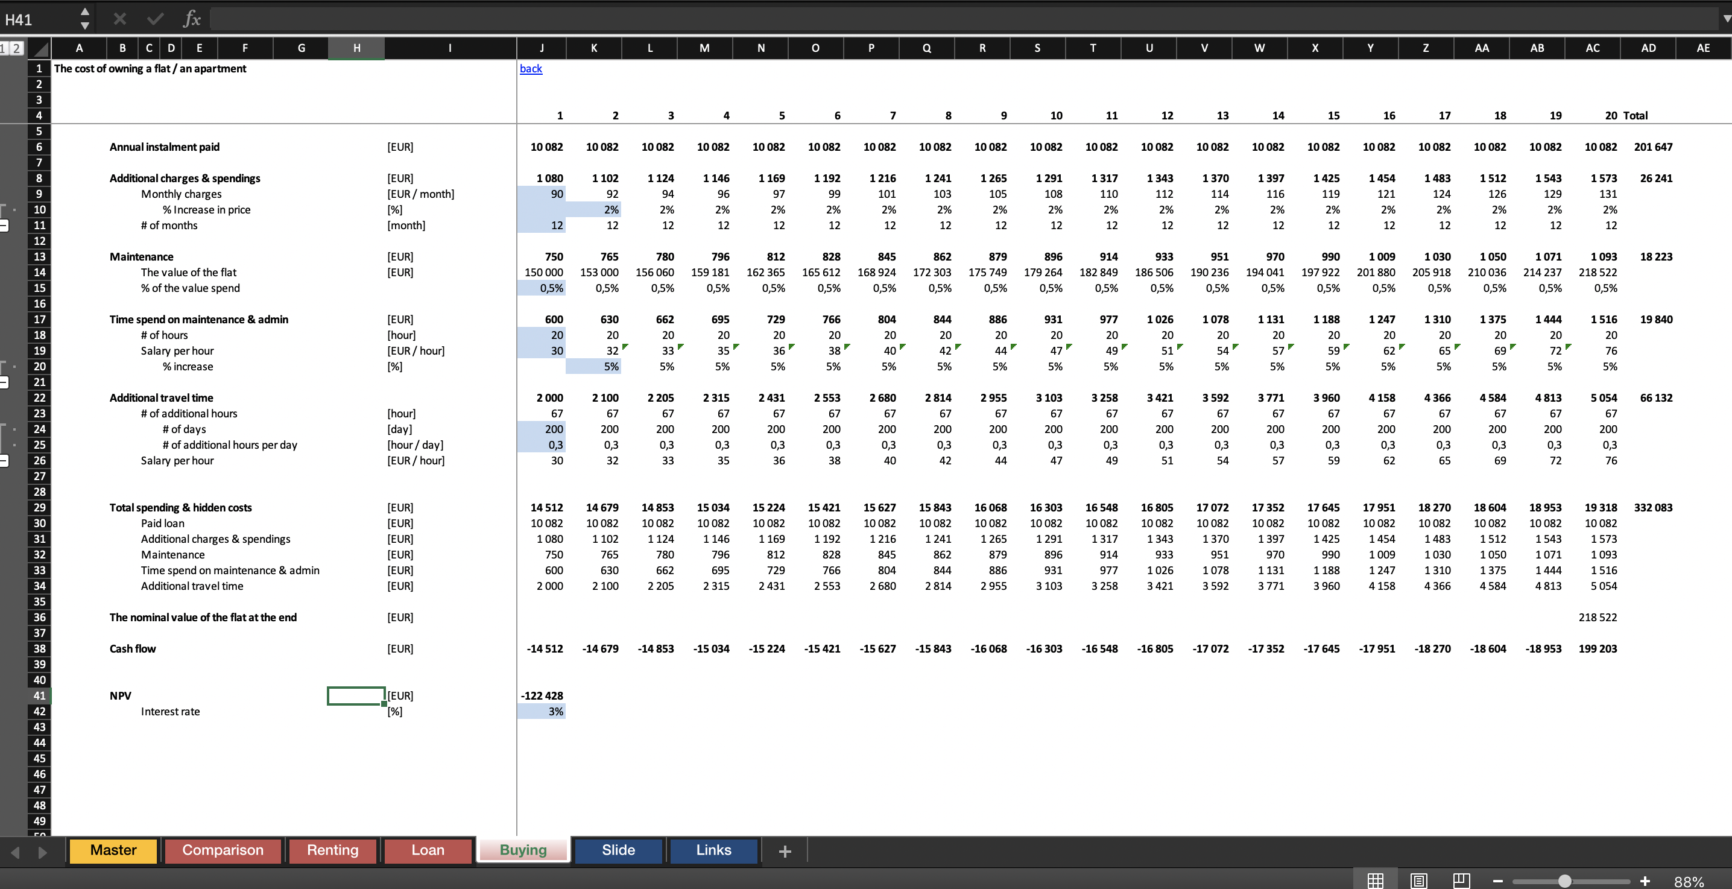
Task: Click the zoom in plus icon
Action: [1645, 881]
